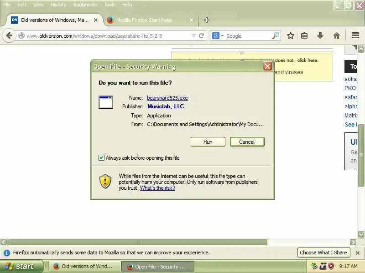Open the Edit menu
Image resolution: width=365 pixels, height=273 pixels.
[22, 5]
